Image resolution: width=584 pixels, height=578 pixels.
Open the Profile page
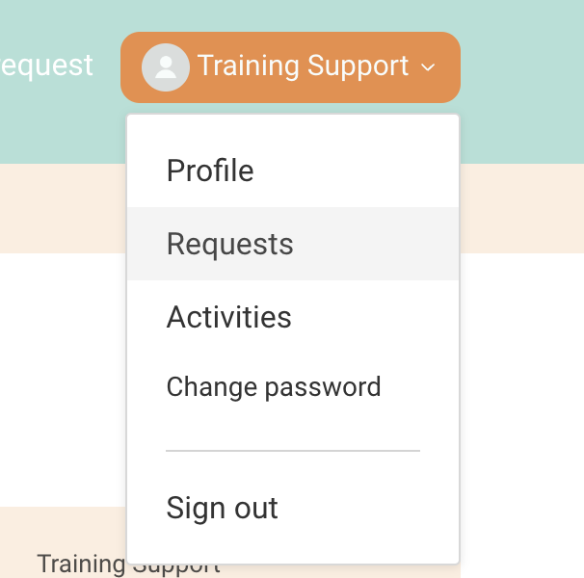(x=210, y=171)
